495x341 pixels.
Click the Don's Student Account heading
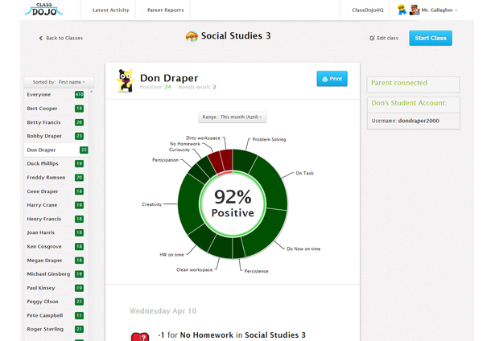pos(409,103)
